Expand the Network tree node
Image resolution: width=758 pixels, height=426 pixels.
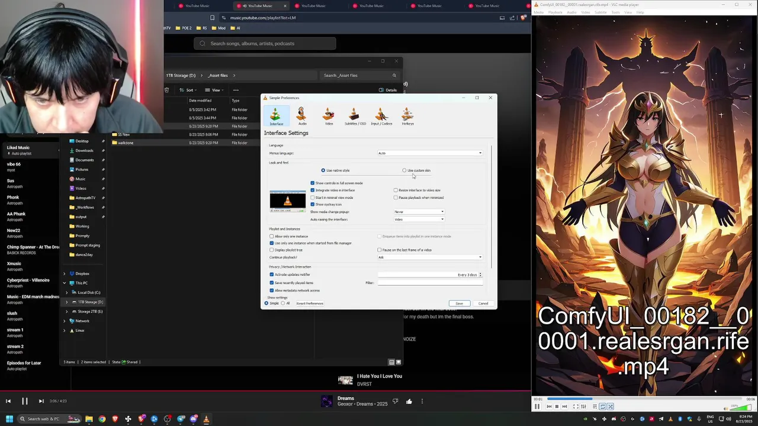point(65,321)
